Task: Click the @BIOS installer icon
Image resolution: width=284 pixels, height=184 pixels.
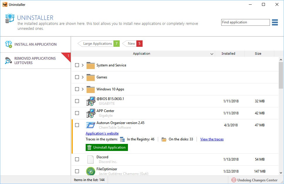Action: [x=90, y=101]
